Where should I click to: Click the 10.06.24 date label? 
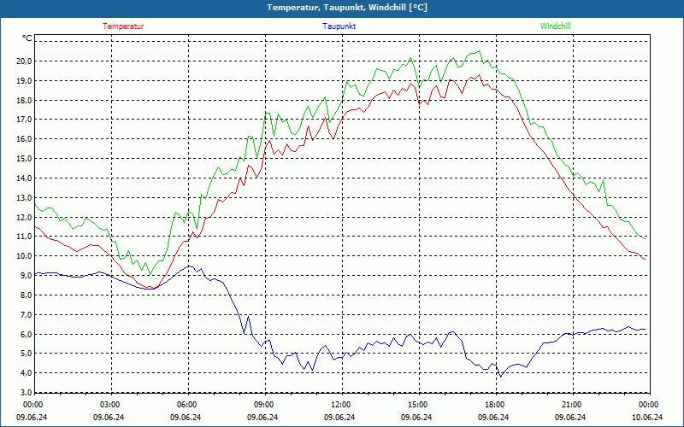(x=647, y=417)
